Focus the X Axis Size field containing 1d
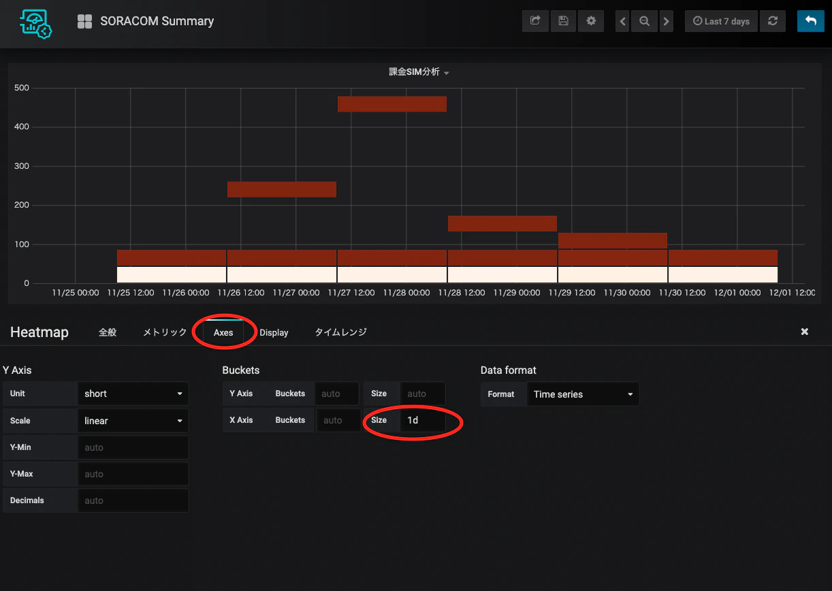The height and width of the screenshot is (591, 832). point(423,420)
